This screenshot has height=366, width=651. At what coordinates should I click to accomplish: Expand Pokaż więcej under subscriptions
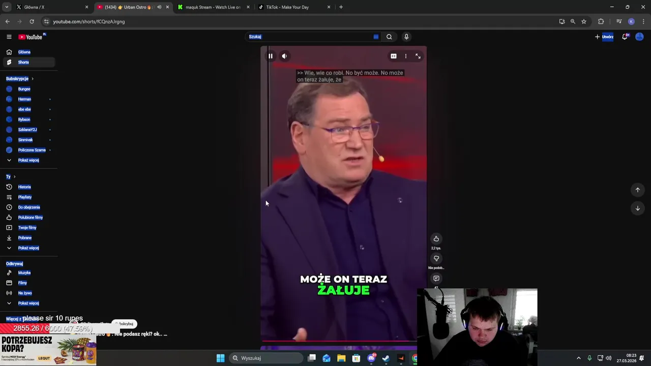pos(28,160)
